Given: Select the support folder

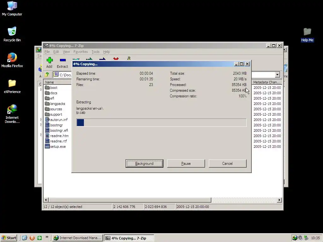Looking at the screenshot, I should (53, 114).
